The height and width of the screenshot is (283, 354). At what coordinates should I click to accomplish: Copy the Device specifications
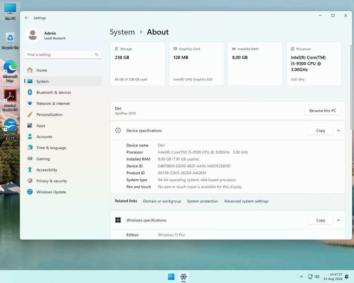click(x=320, y=131)
